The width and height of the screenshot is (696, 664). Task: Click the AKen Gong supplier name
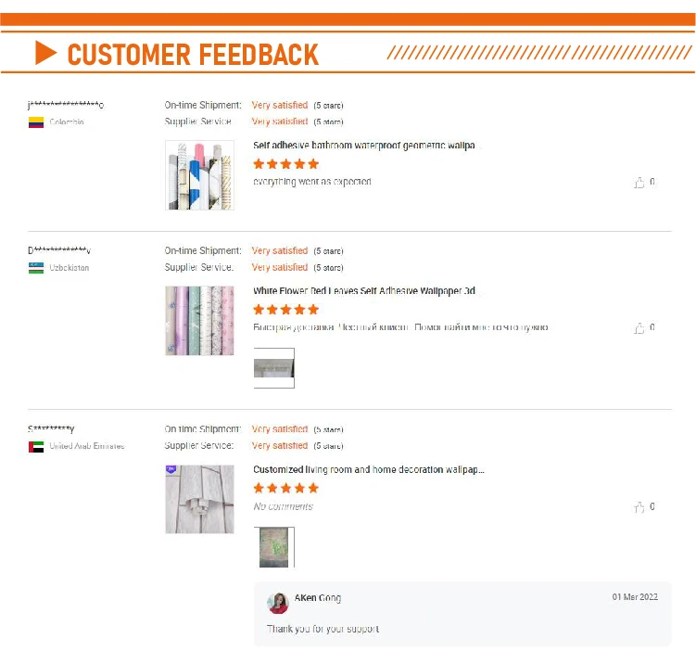(318, 598)
